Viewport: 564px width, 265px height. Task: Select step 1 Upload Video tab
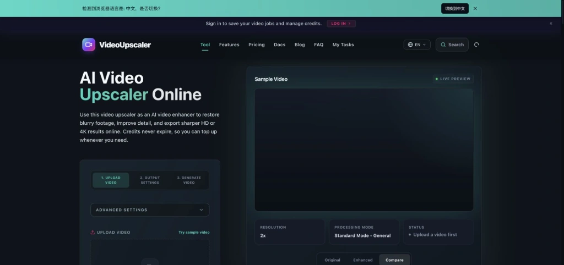111,180
